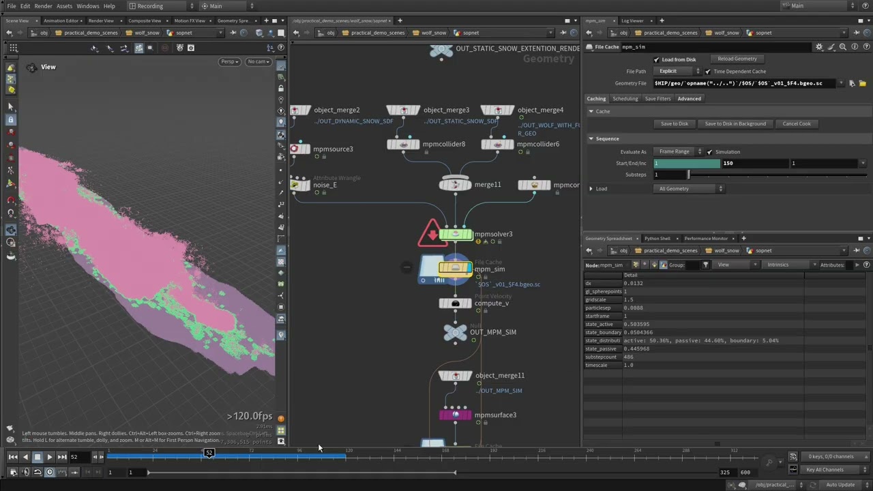873x491 pixels.
Task: Switch to the Composite View tab
Action: click(145, 20)
